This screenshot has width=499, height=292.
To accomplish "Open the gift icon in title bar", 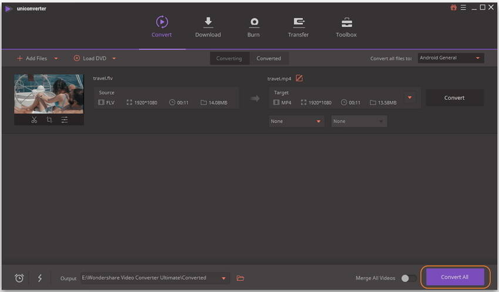I will pyautogui.click(x=453, y=7).
